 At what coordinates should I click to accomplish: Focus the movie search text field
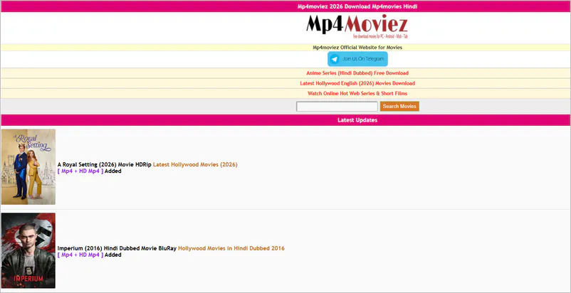(x=337, y=107)
